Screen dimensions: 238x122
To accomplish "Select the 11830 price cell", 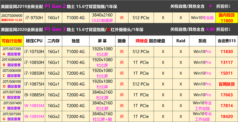I will pyautogui.click(x=227, y=52).
